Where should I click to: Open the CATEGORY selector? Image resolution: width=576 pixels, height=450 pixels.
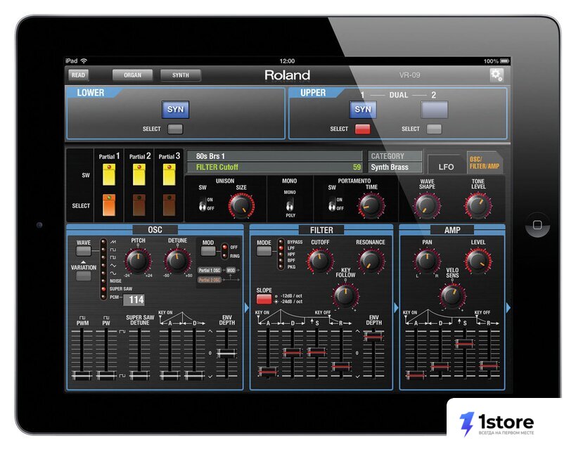click(395, 156)
